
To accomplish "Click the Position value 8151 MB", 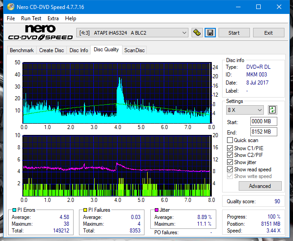I will pyautogui.click(x=271, y=224).
